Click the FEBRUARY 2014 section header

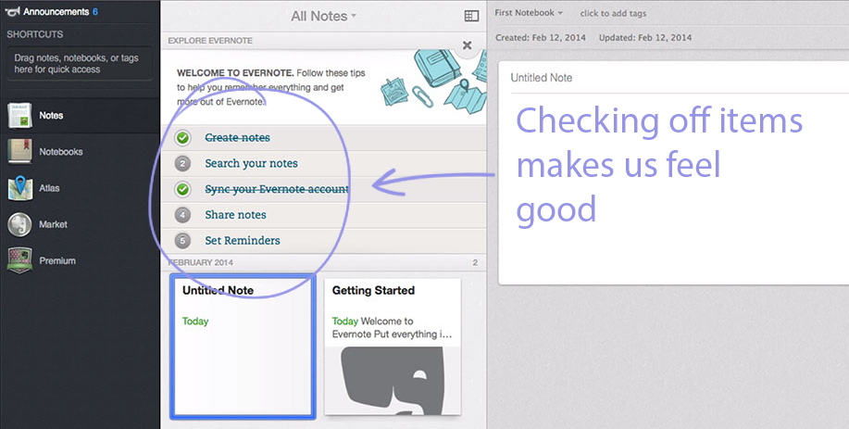(201, 263)
